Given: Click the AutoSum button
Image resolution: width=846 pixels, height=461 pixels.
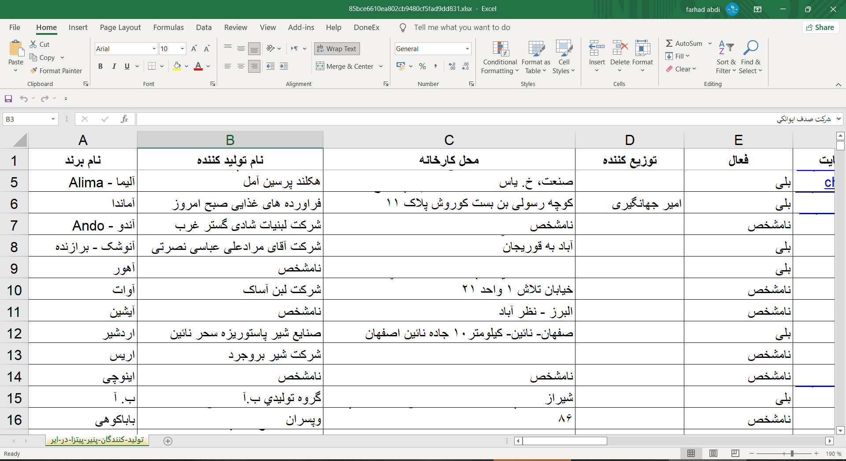Looking at the screenshot, I should (x=684, y=43).
